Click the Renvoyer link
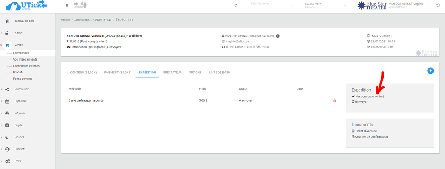This screenshot has width=445, height=169. pyautogui.click(x=361, y=102)
